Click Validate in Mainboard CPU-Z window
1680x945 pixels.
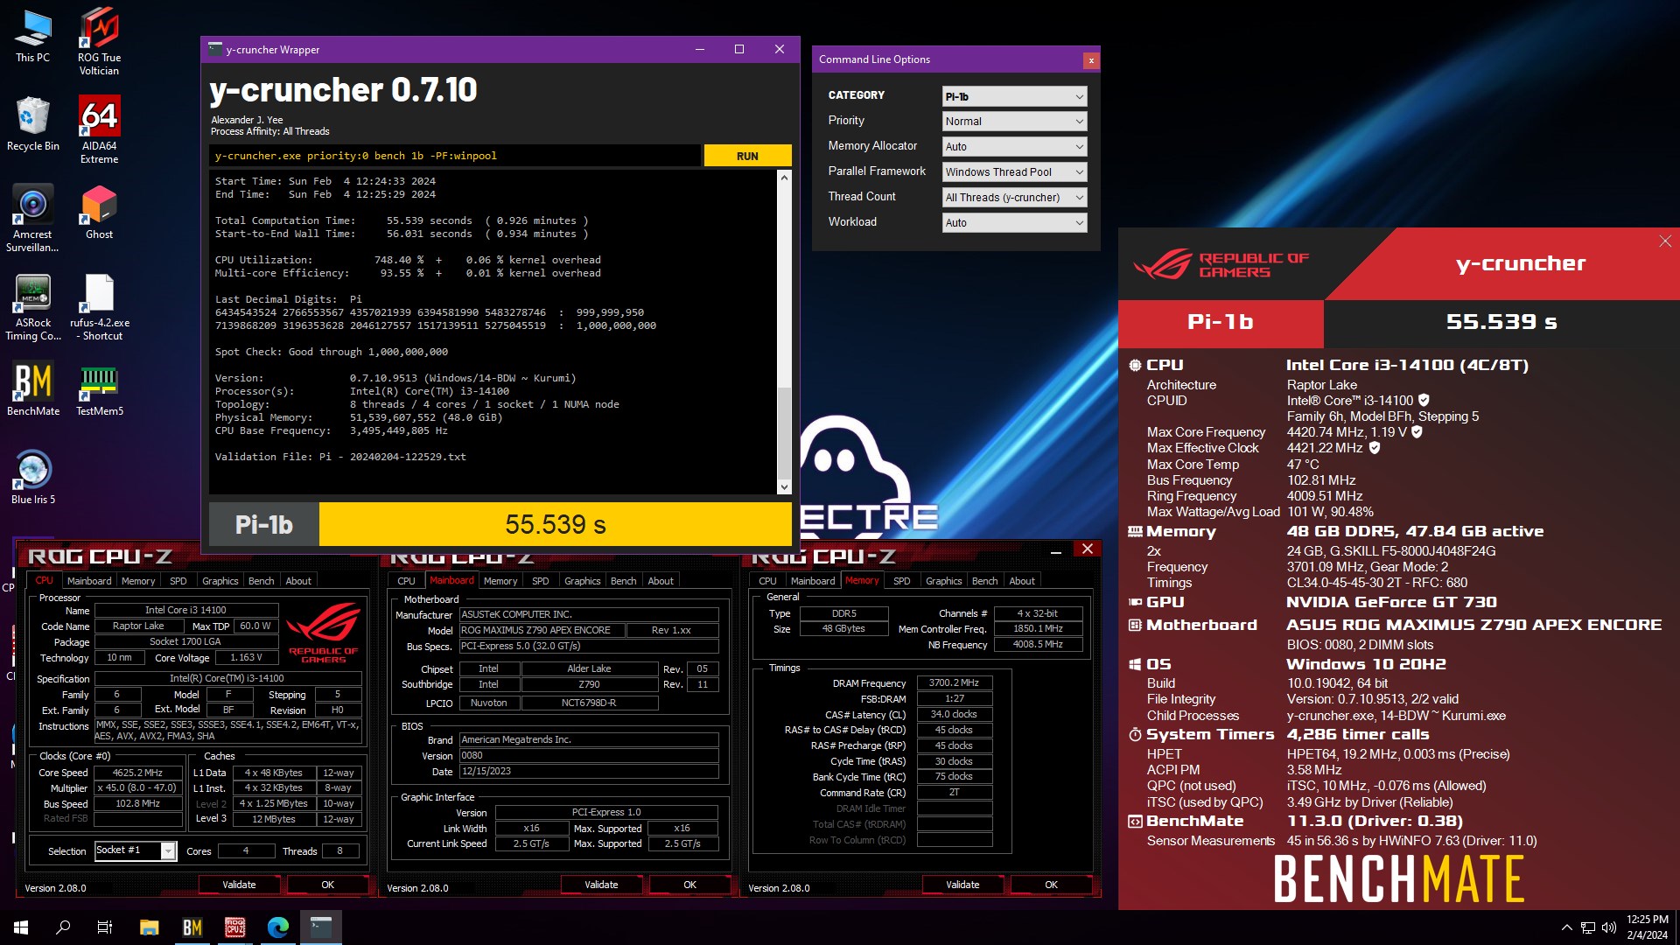pos(601,885)
